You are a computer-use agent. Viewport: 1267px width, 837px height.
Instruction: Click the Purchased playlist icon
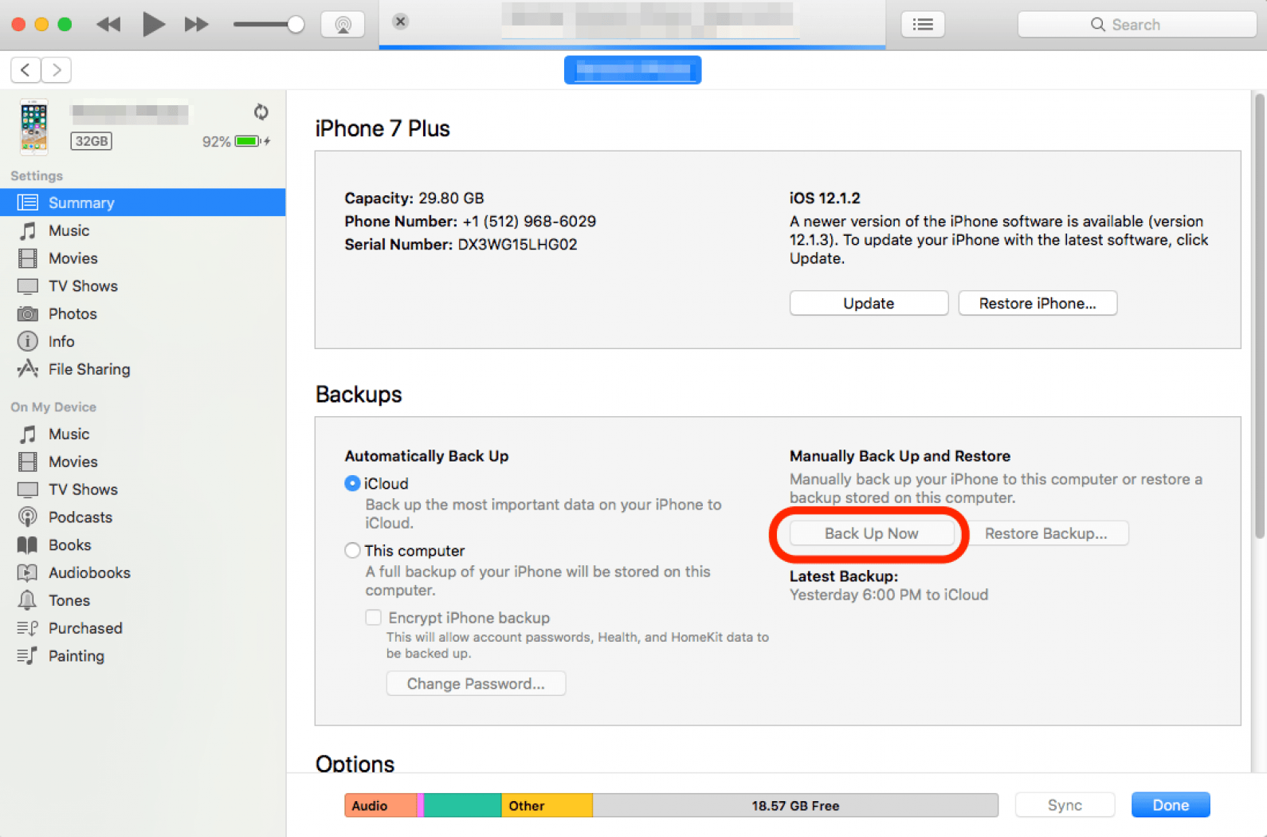pos(28,628)
